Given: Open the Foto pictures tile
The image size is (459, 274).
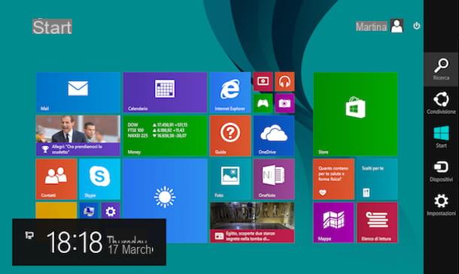Looking at the screenshot, I should [230, 179].
